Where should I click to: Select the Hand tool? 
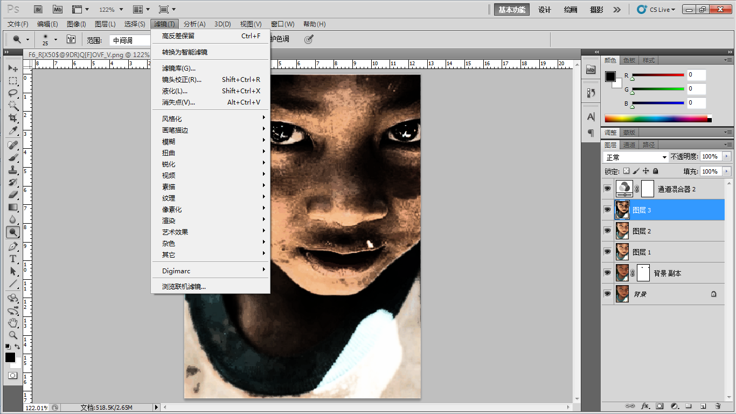(x=13, y=323)
